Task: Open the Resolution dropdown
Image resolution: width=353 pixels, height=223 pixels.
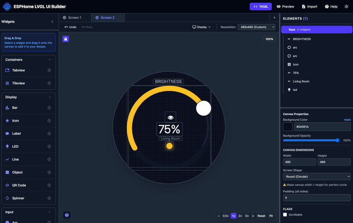Action: pos(256,27)
